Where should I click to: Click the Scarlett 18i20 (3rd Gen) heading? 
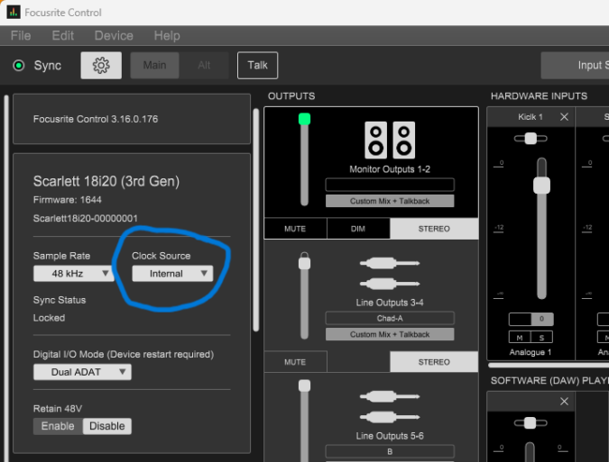[x=106, y=181]
